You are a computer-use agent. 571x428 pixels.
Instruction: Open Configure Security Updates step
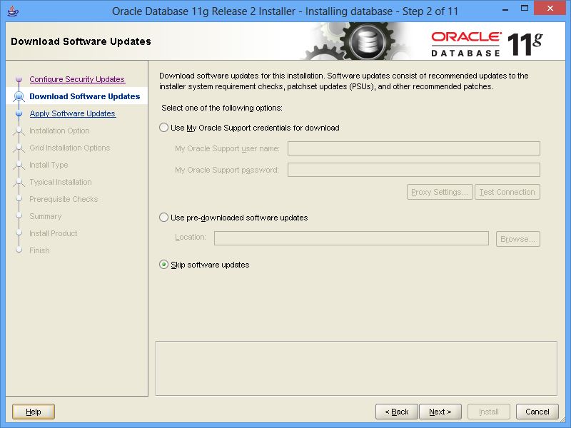[77, 79]
